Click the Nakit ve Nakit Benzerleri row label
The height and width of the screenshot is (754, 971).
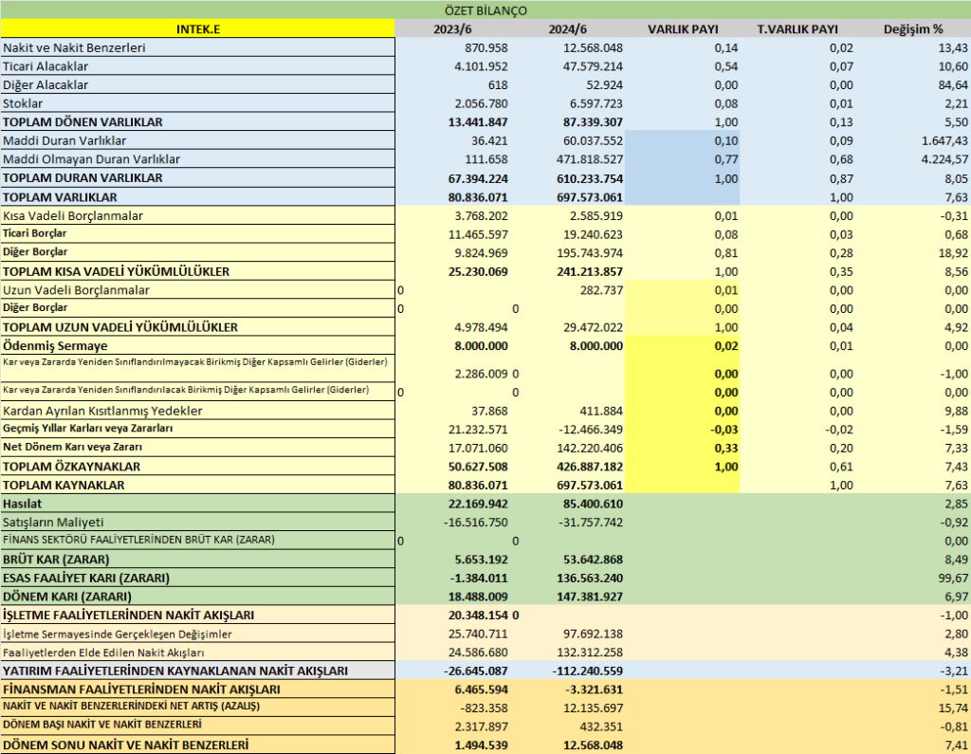74,47
